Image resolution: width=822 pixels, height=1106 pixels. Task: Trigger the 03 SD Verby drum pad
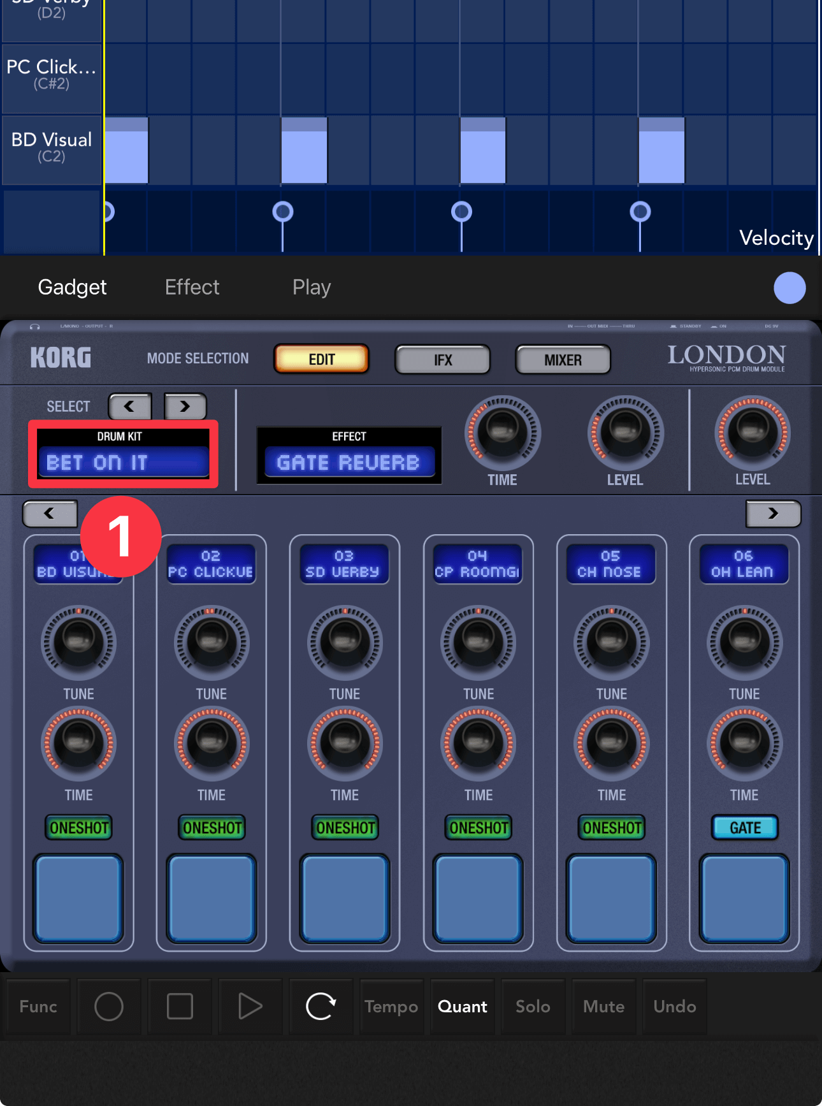[345, 899]
